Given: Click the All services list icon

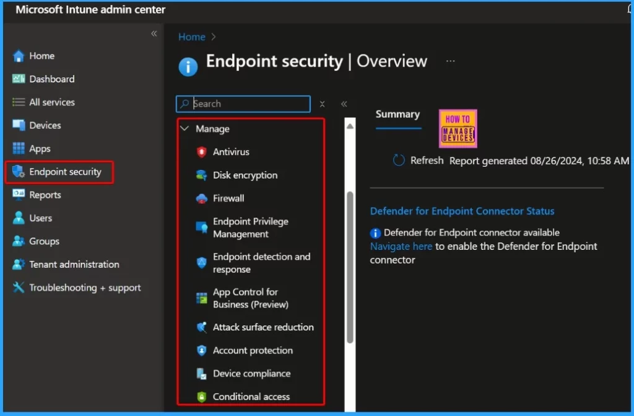Looking at the screenshot, I should click(18, 102).
